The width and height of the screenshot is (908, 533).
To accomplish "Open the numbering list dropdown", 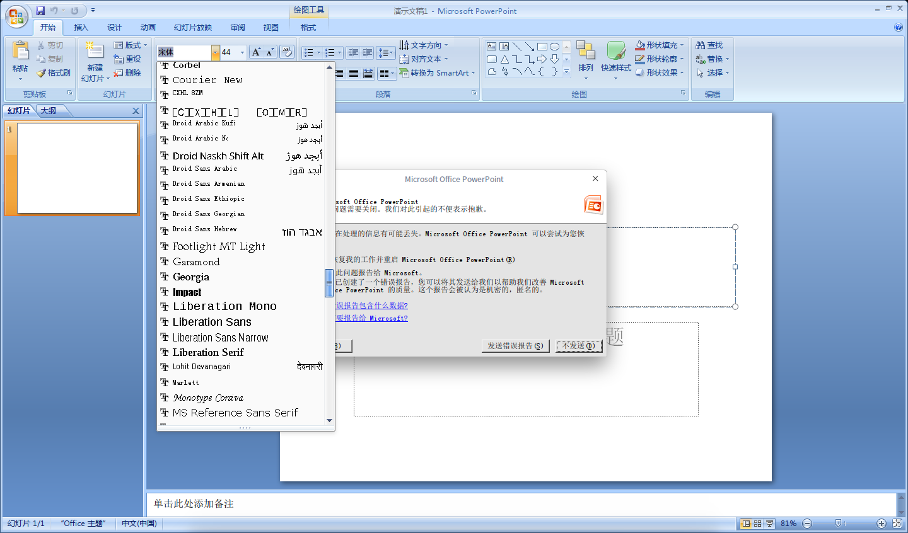I will (x=340, y=53).
